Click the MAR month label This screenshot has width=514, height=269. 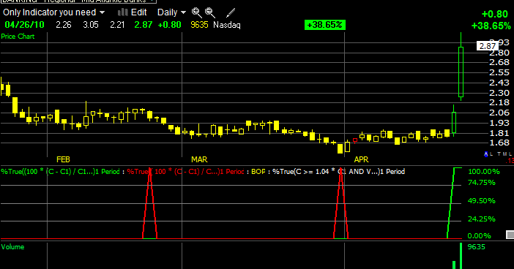coord(199,159)
